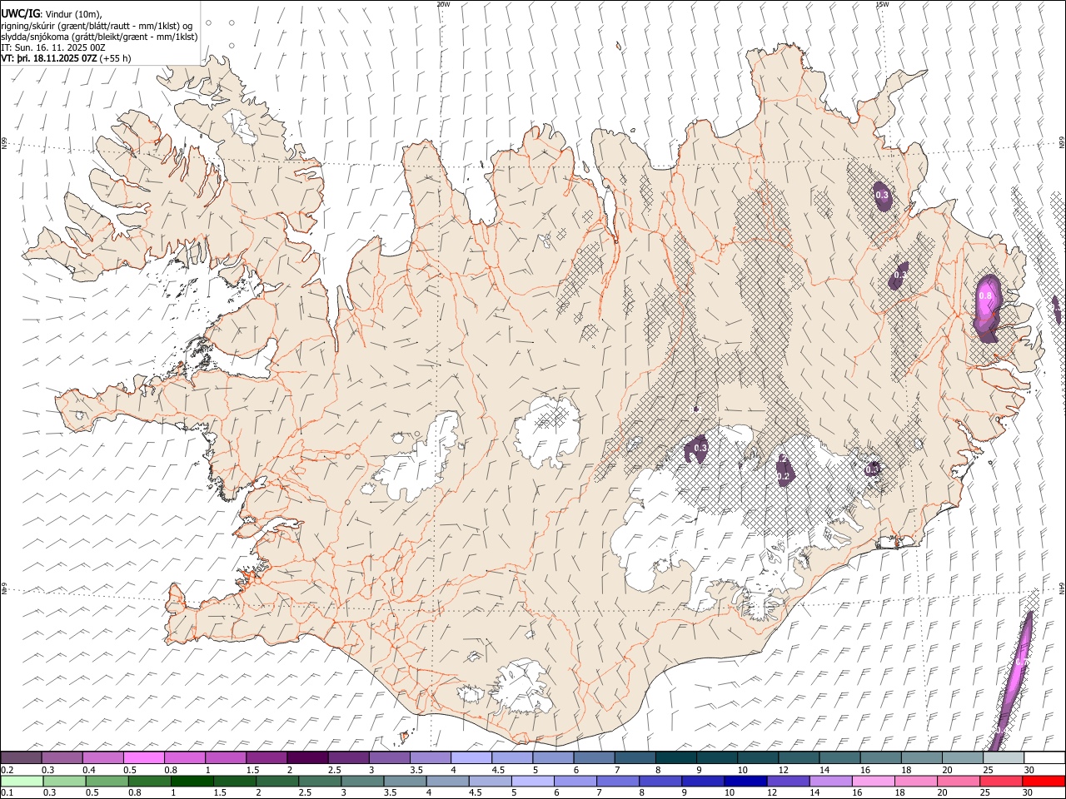Click the 'VT: þri. 18.11.2025 07Z (+55 h)' line
This screenshot has height=799, width=1066.
[66, 58]
